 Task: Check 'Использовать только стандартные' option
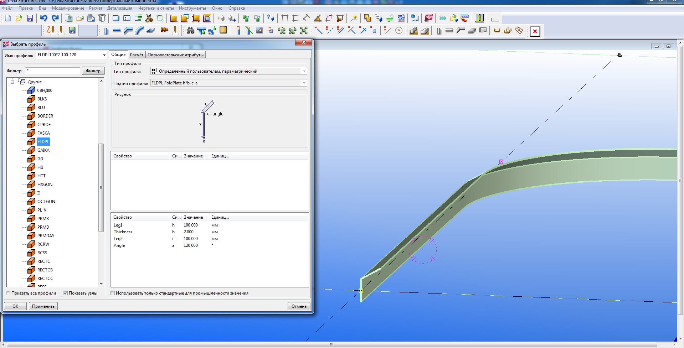pos(113,293)
